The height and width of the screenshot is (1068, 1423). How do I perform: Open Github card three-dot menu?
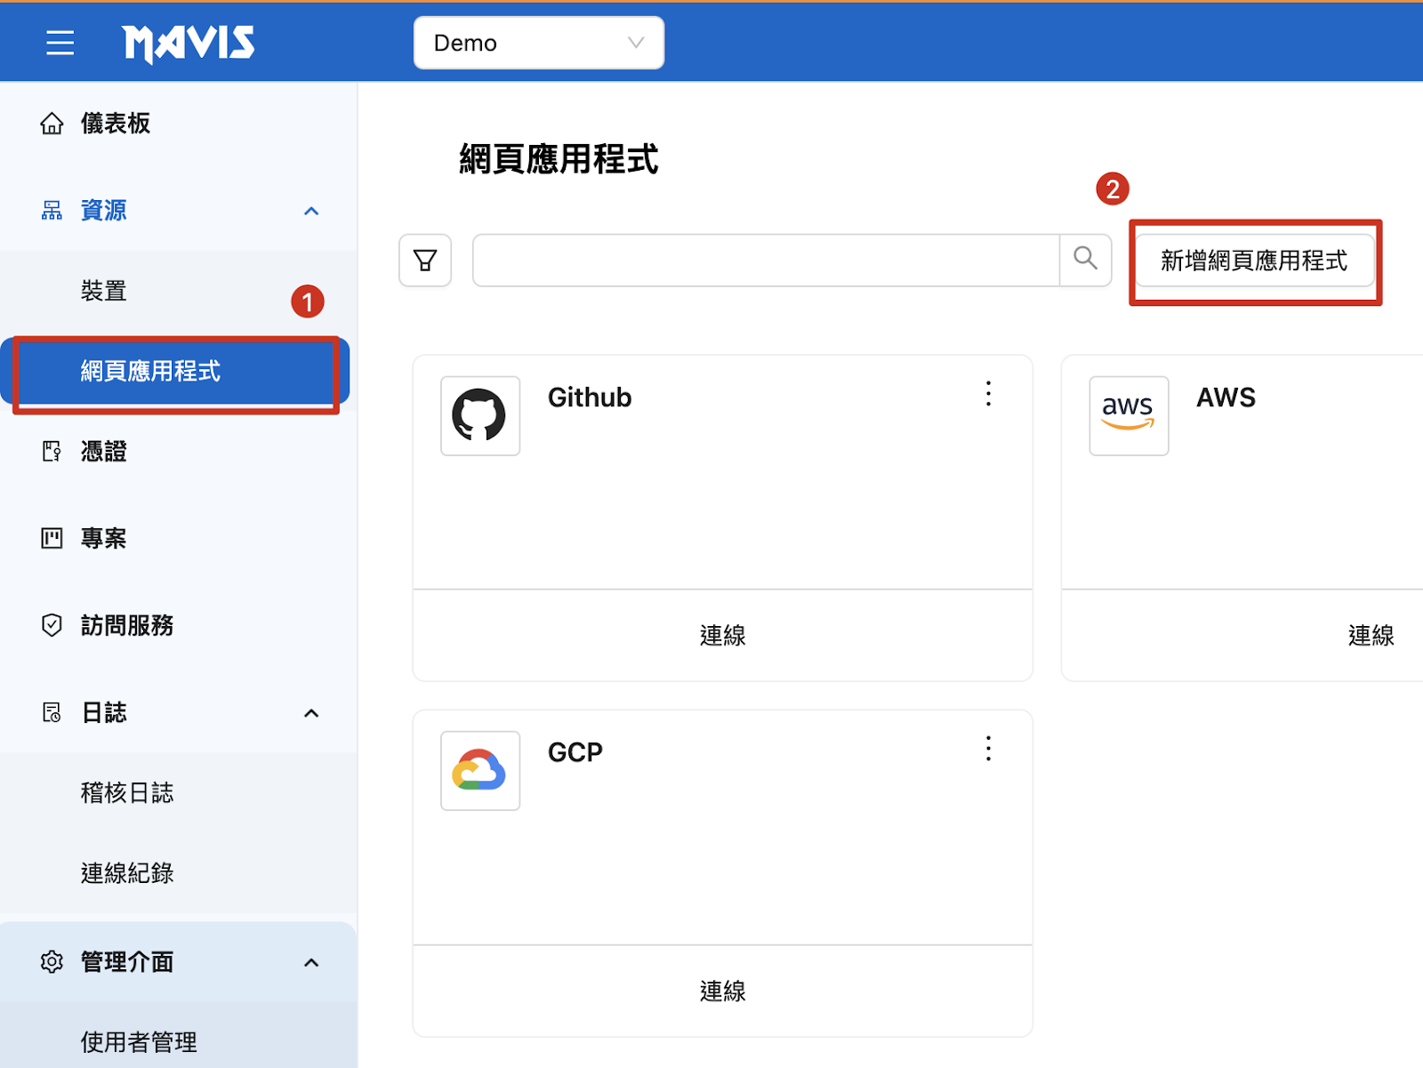988,394
